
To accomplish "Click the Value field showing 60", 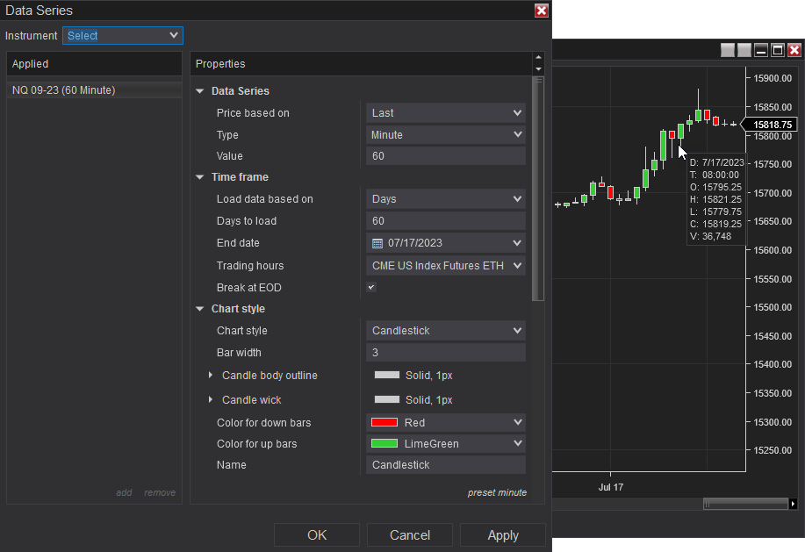I will pos(446,156).
